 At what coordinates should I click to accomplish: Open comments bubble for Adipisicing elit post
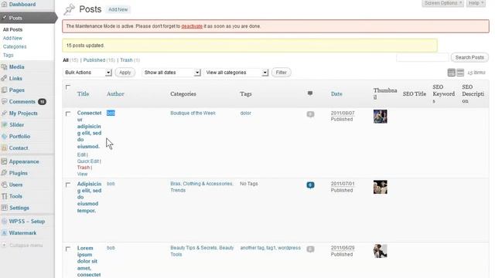click(310, 185)
